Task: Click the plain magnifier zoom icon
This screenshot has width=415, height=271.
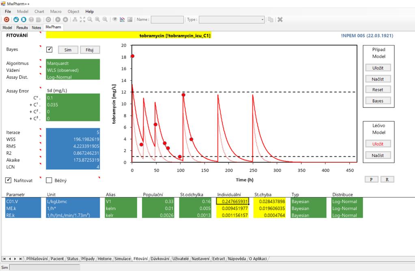Action: click(90, 19)
